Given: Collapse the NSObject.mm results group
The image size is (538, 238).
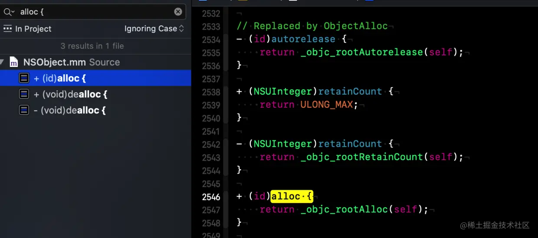Looking at the screenshot, I should coord(3,62).
